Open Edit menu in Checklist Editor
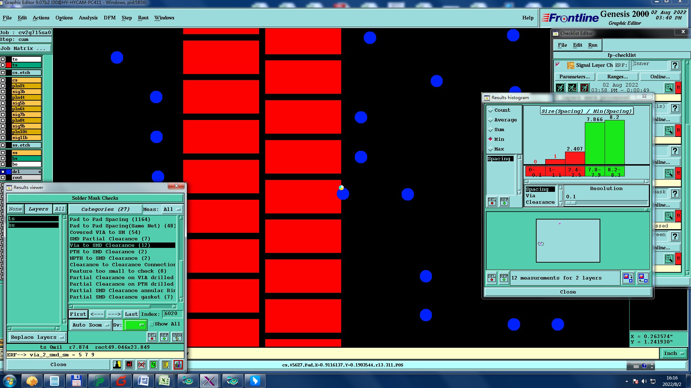 577,45
